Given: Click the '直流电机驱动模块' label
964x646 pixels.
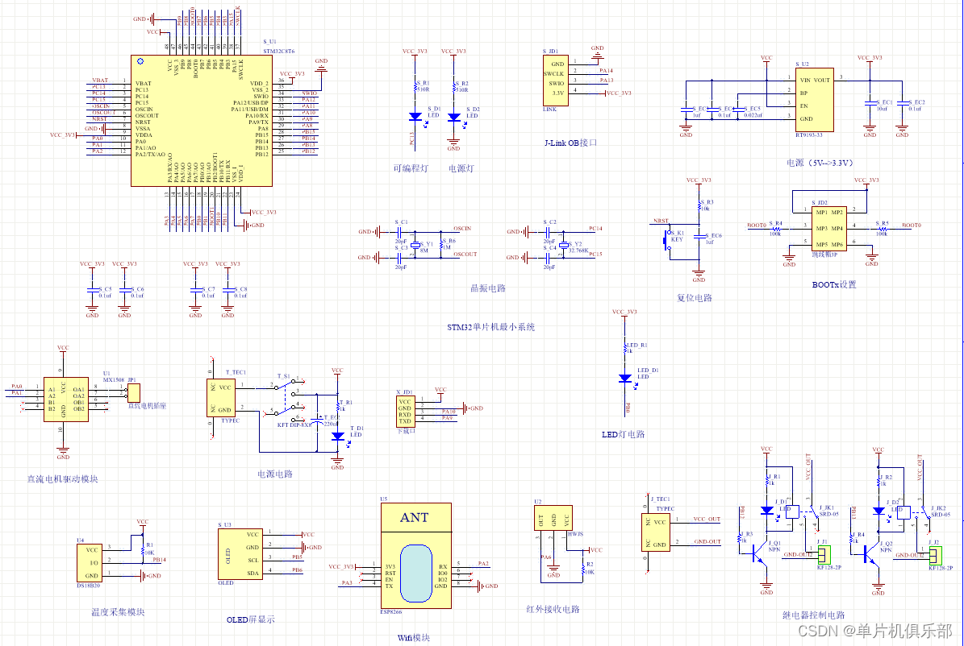Looking at the screenshot, I should pos(63,479).
